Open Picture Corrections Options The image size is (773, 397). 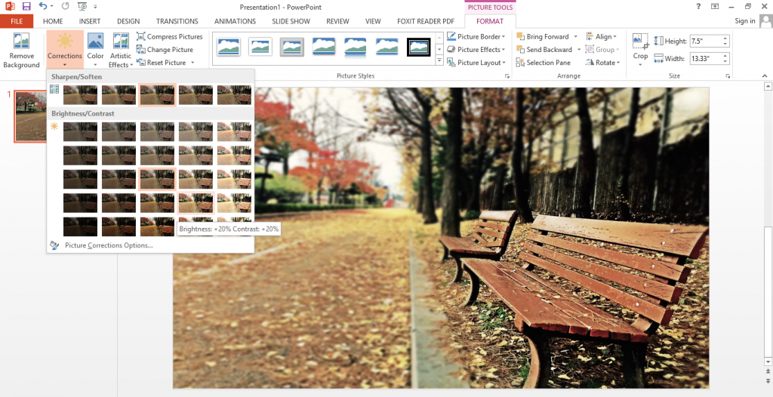click(x=109, y=245)
